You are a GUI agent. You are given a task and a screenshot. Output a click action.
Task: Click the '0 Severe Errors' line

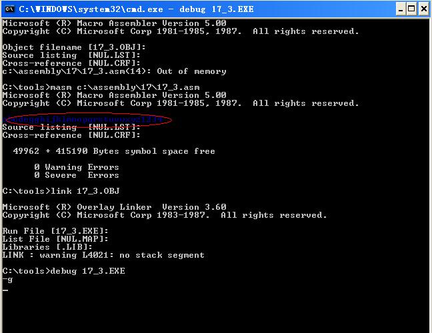(x=77, y=175)
